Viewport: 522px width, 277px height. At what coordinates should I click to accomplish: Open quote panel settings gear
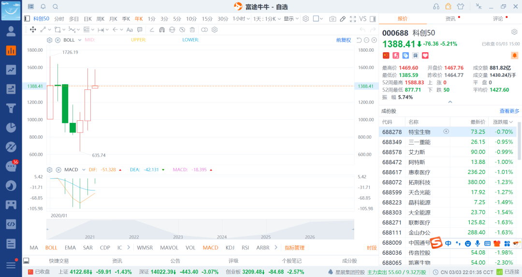[x=514, y=32]
